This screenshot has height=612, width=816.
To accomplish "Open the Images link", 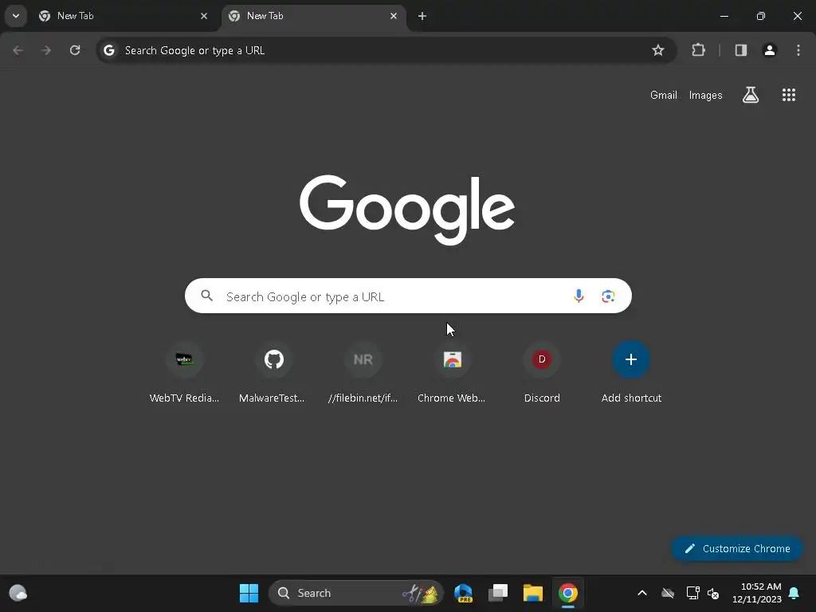I will pos(706,96).
